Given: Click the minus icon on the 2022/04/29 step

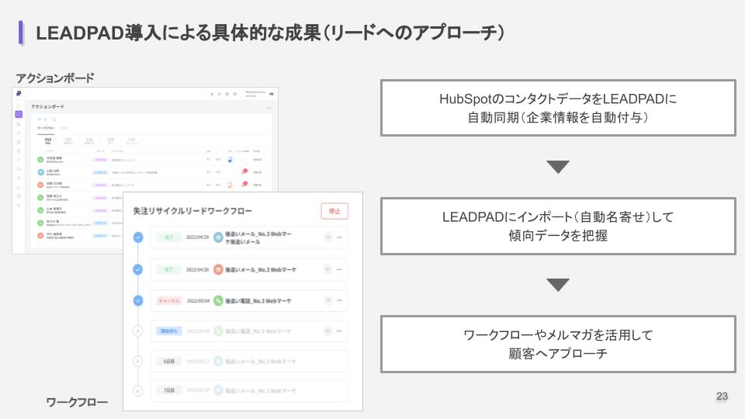Looking at the screenshot, I should click(x=339, y=237).
